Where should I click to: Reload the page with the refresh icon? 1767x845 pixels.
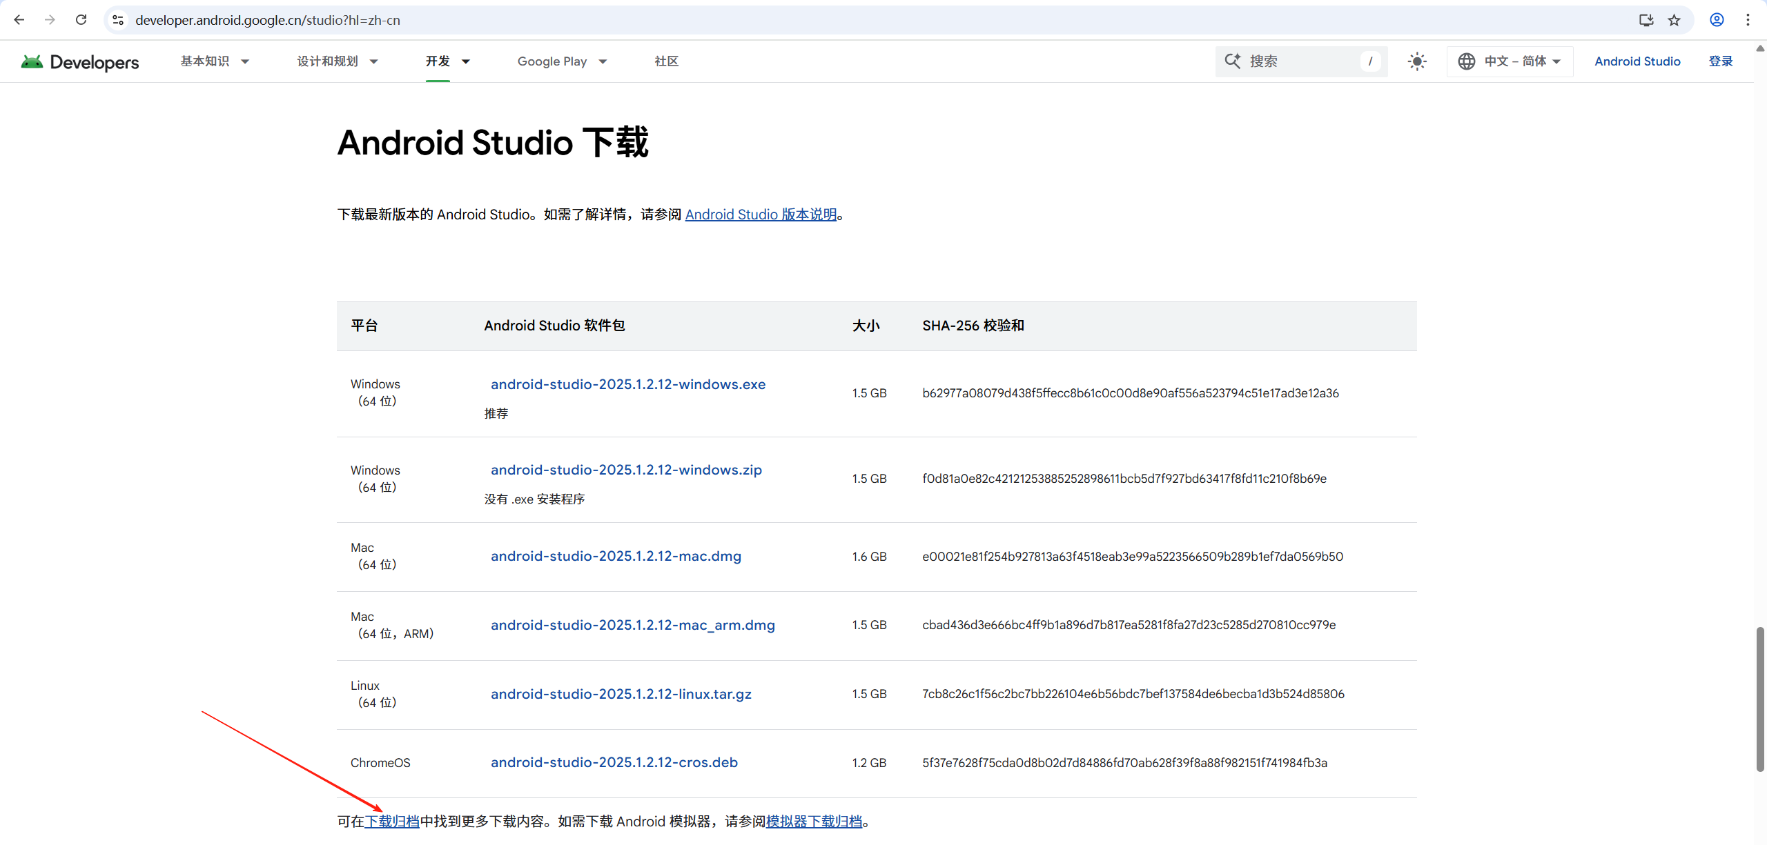pos(81,20)
